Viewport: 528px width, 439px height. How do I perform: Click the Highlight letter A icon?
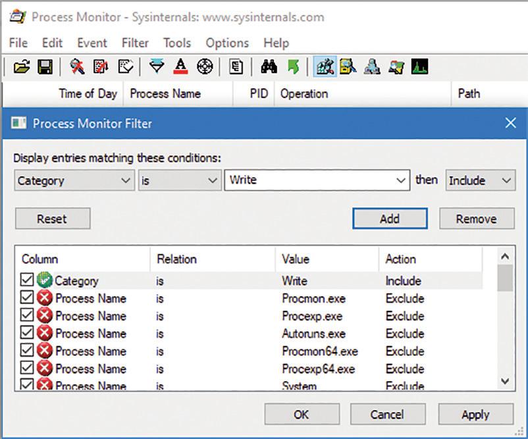[181, 66]
